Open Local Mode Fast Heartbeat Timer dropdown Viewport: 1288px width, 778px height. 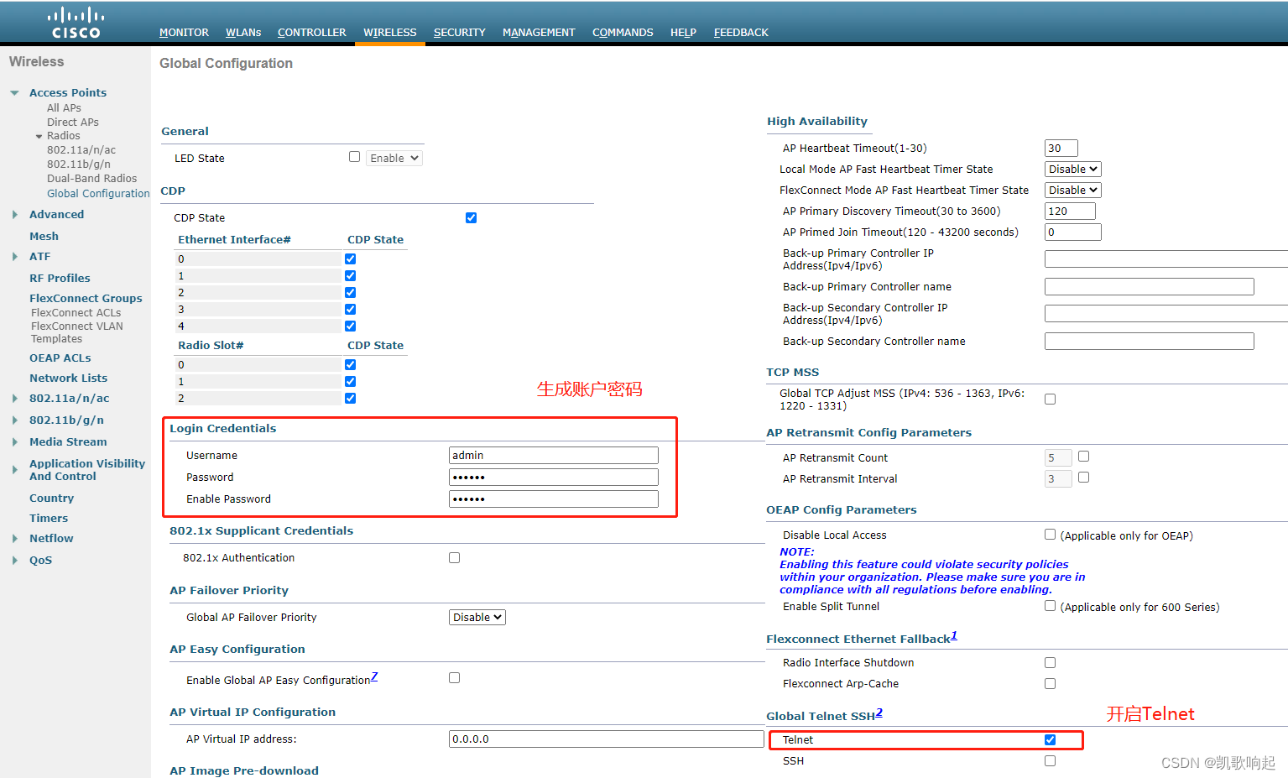(x=1073, y=170)
